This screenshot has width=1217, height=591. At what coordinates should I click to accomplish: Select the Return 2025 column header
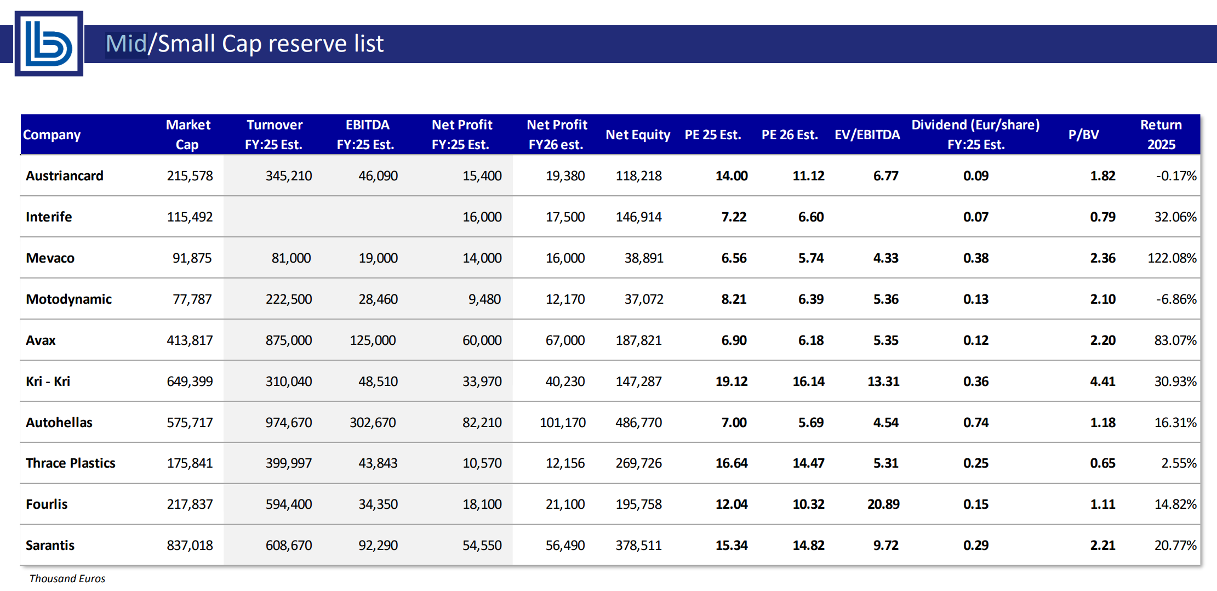1161,135
